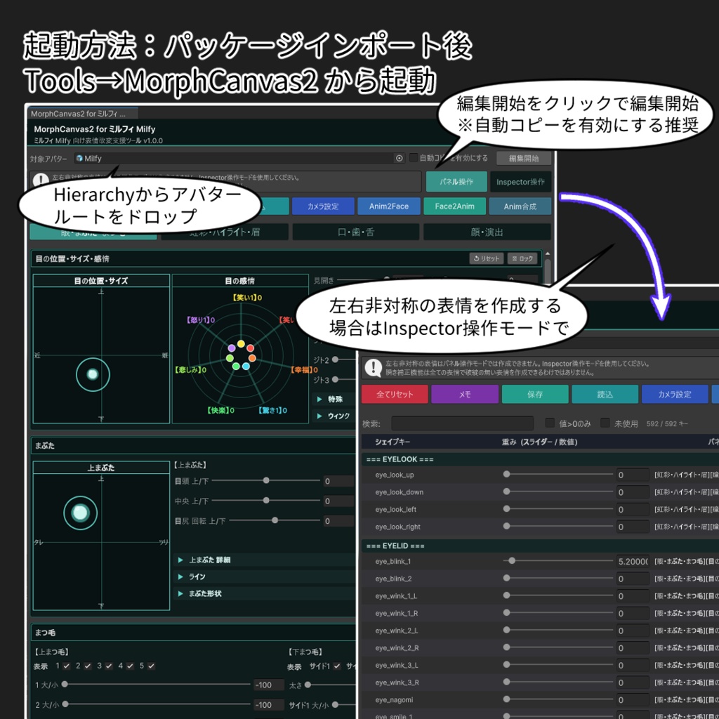
Task: Click the 1 大/小 eyelash slider
Action: [x=156, y=684]
